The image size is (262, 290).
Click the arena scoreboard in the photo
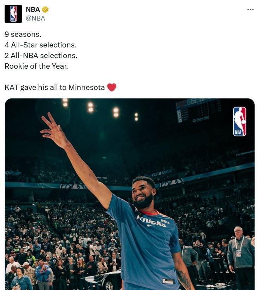[x=198, y=110]
